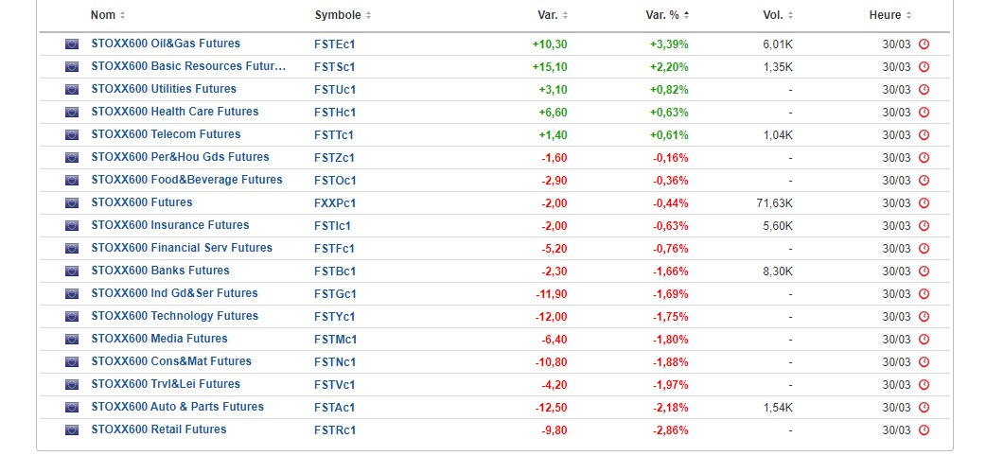The image size is (986, 473).
Task: Click the flag icon beside STOXX600 Oil&Gas Futures
Action: (72, 44)
